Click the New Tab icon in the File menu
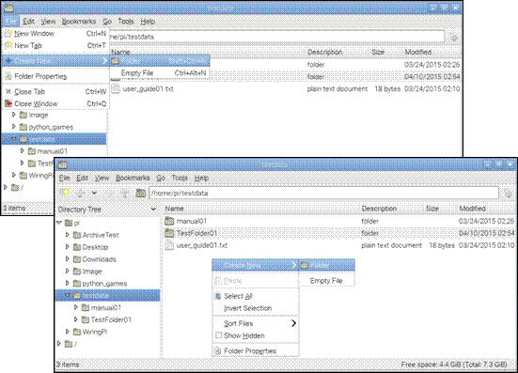The width and height of the screenshot is (518, 373). 8,45
